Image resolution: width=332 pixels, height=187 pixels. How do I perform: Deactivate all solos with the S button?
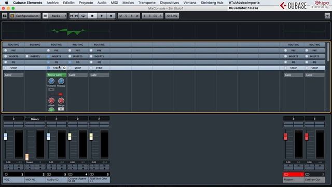[126, 16]
